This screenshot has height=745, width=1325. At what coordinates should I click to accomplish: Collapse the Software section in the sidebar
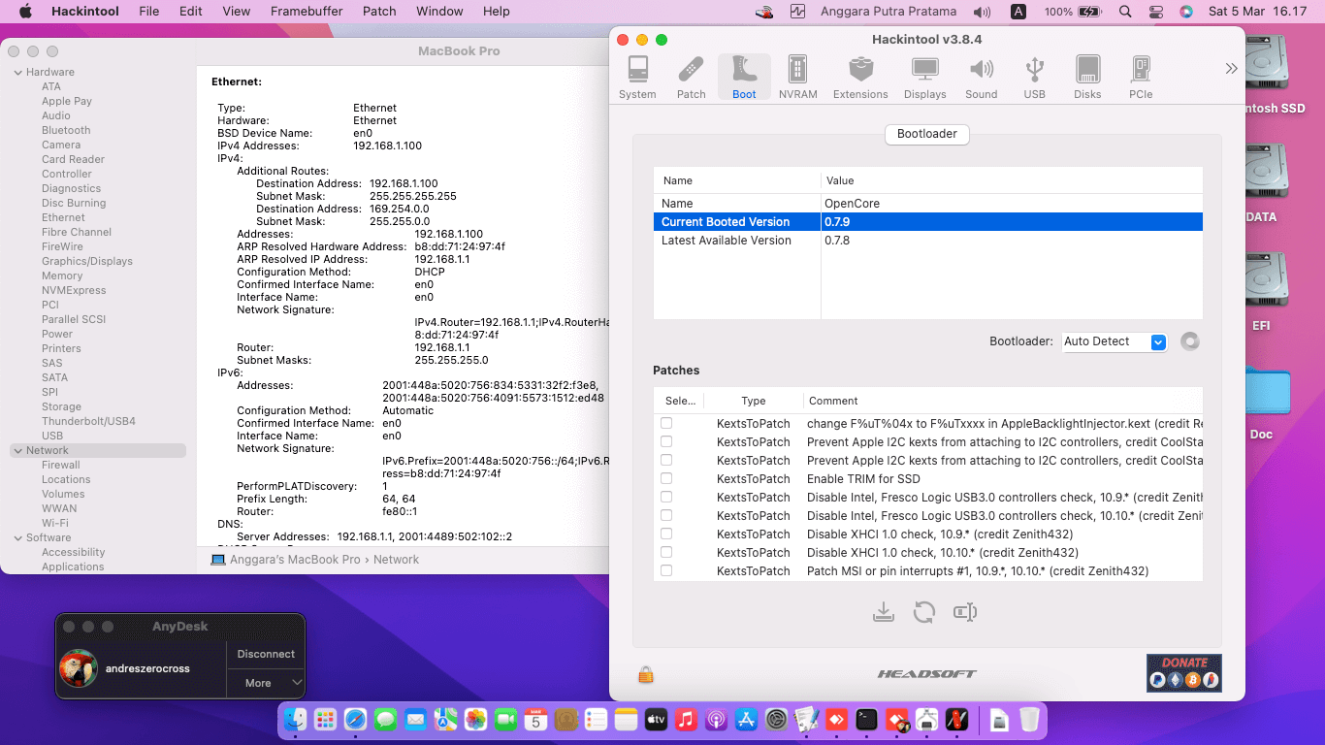17,537
